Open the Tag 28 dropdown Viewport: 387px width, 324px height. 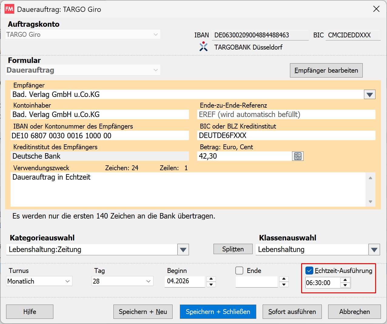click(x=123, y=281)
